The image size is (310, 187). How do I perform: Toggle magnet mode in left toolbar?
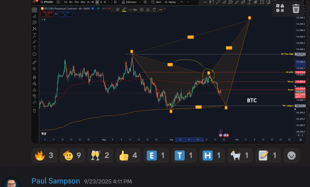tap(34, 77)
